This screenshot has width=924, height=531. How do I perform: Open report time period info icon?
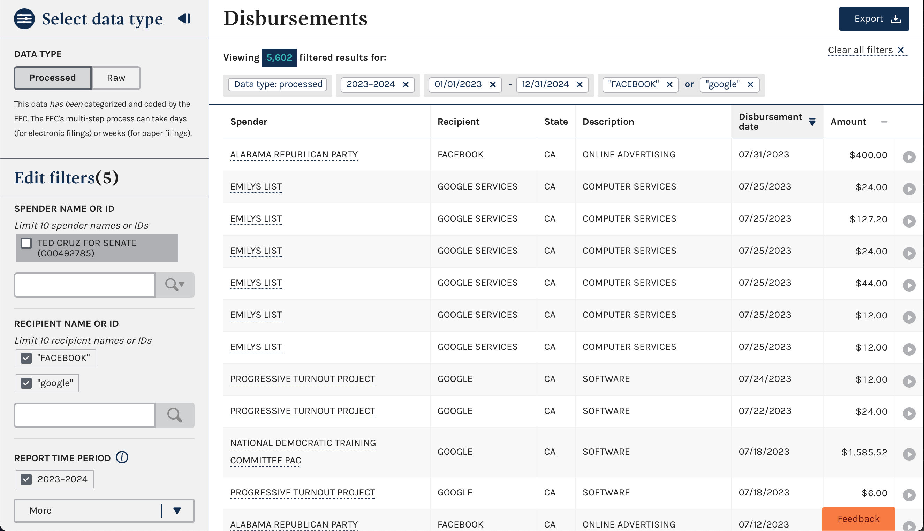point(122,457)
